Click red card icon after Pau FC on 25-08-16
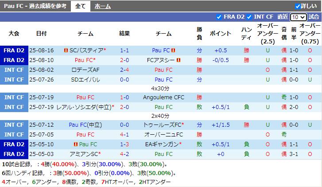This screenshot has height=187, width=322. pyautogui.click(x=173, y=51)
